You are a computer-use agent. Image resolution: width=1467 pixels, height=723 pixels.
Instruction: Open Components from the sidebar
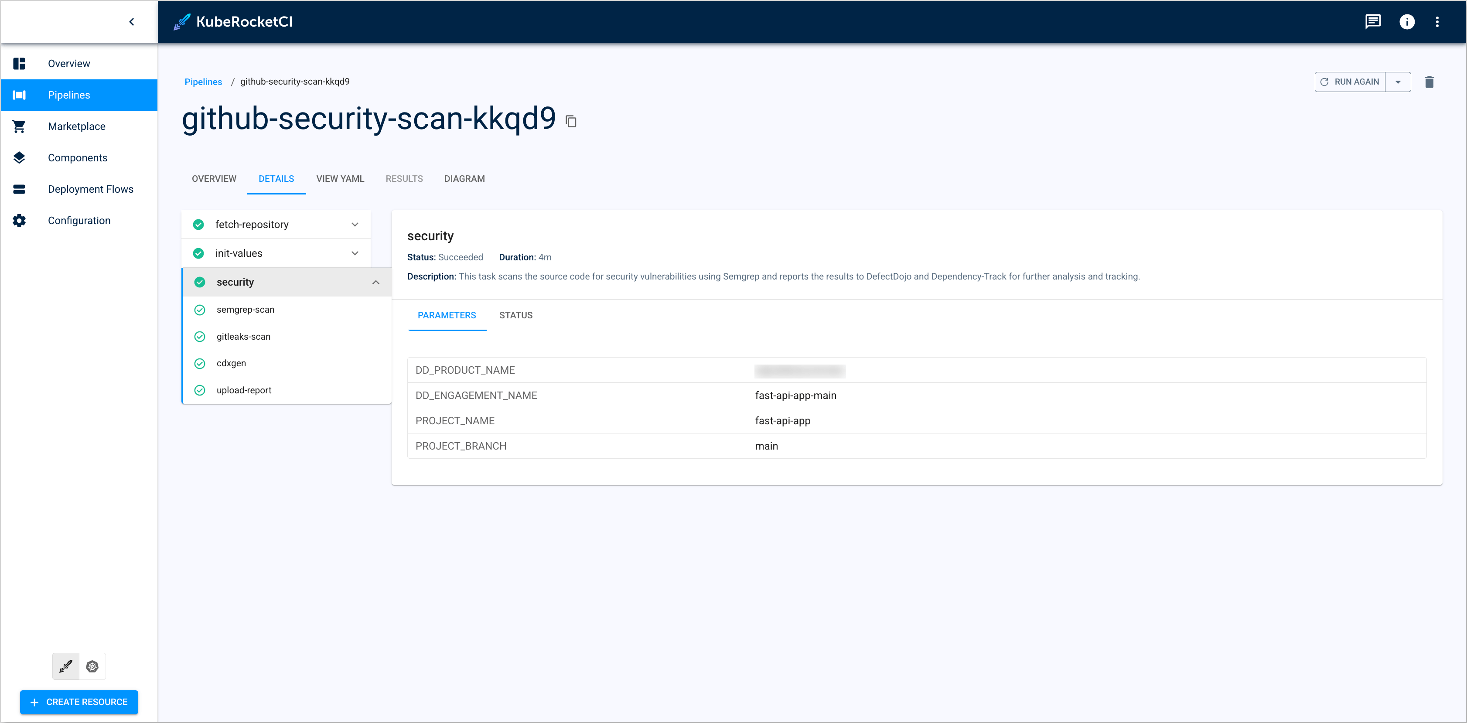tap(78, 157)
